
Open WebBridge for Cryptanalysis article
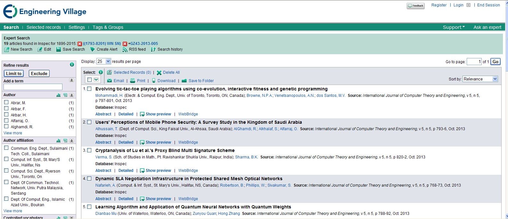[x=188, y=171]
